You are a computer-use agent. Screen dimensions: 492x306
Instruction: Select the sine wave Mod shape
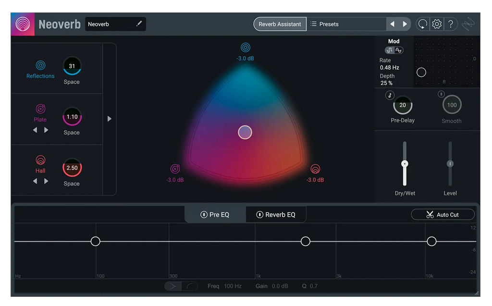click(x=398, y=50)
